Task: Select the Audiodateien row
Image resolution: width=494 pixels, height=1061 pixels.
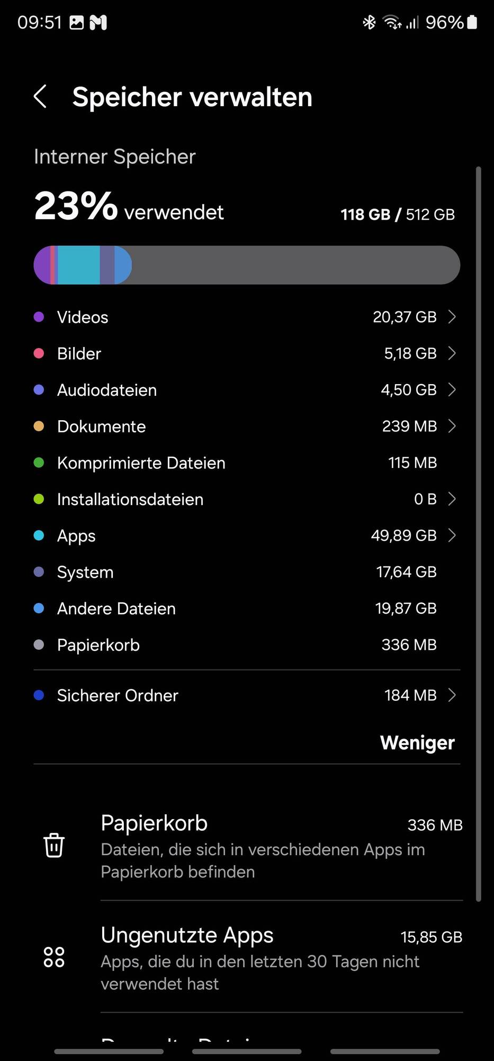Action: tap(247, 390)
